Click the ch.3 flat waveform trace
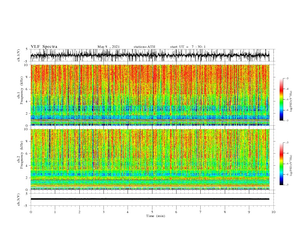This screenshot has height=238, width=308. [x=150, y=199]
